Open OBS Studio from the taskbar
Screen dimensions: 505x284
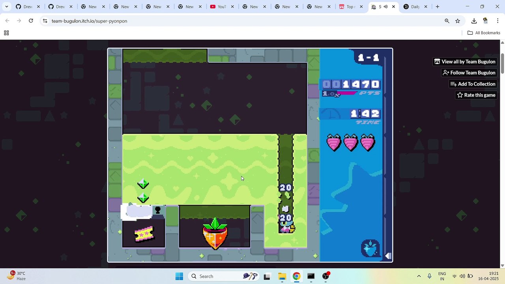click(x=325, y=276)
